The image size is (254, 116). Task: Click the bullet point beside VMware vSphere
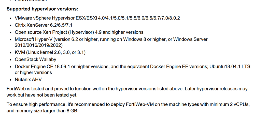(10, 18)
